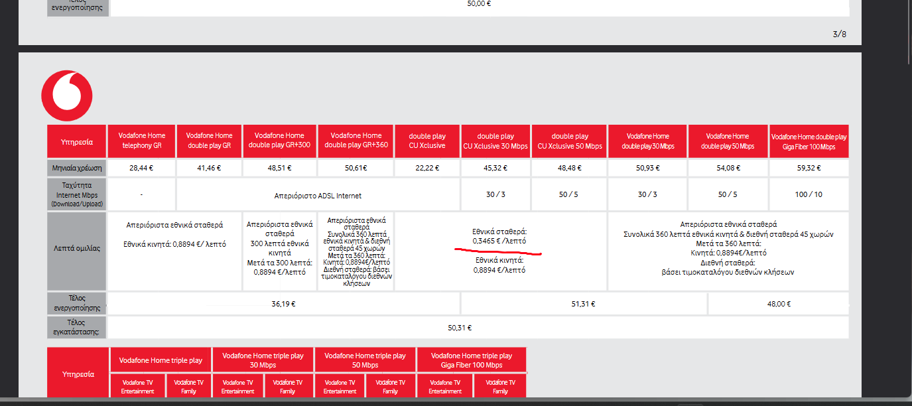Screen dimensions: 912x406
Task: Click the Μηνιαία χρέωση row label
Action: pos(77,168)
